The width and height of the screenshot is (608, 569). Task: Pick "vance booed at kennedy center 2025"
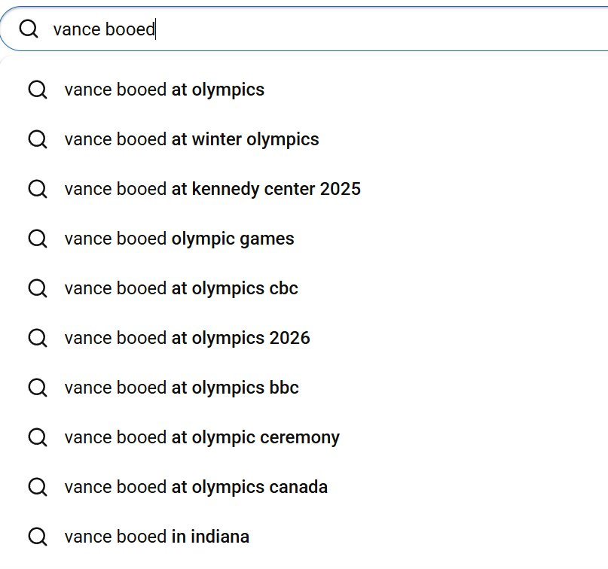212,189
